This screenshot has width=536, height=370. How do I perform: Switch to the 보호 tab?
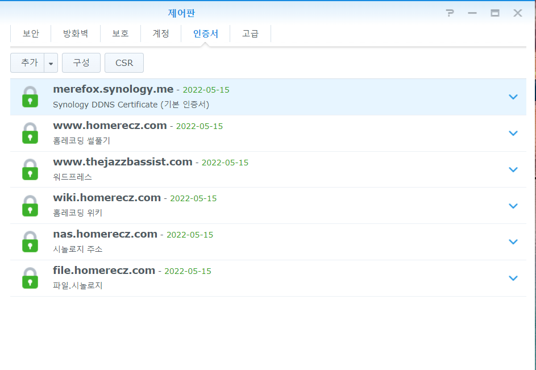point(121,34)
